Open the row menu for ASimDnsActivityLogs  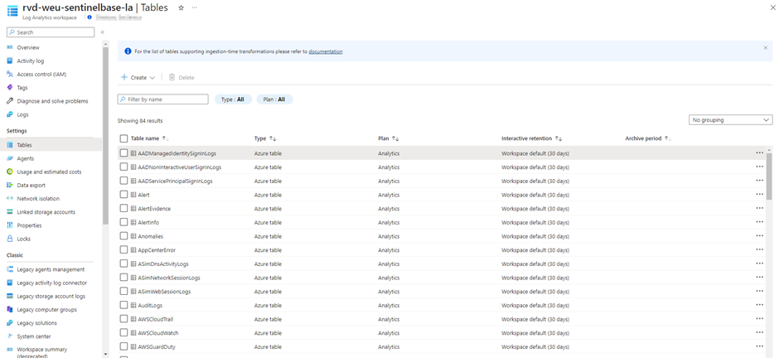759,264
